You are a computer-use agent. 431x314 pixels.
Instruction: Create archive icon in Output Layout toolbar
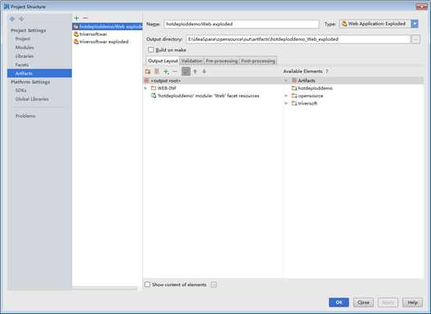[x=157, y=71]
